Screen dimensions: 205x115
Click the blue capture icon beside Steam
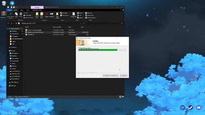click(183, 108)
